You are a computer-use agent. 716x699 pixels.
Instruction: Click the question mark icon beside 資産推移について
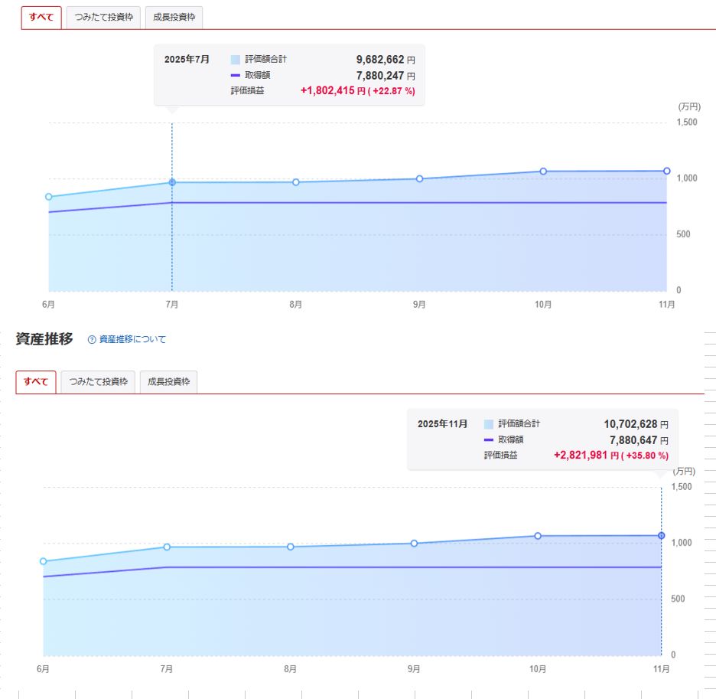(92, 339)
